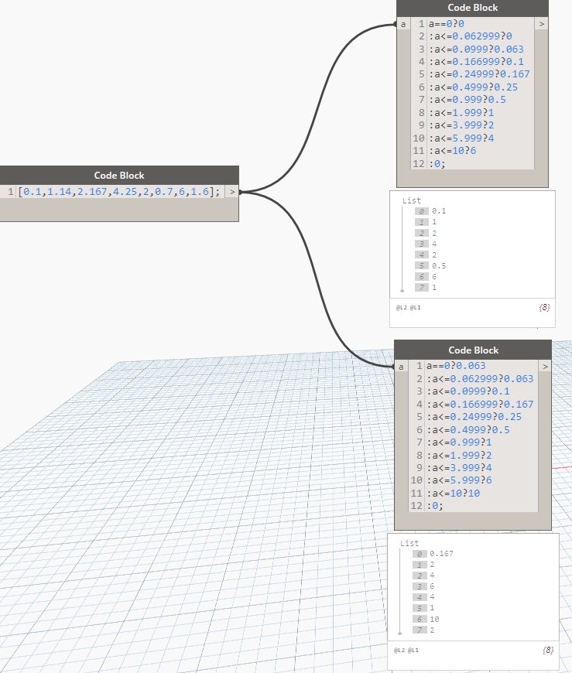The height and width of the screenshot is (673, 572).
Task: Click output port of the a==0?0.063 Code Block
Action: [x=545, y=367]
